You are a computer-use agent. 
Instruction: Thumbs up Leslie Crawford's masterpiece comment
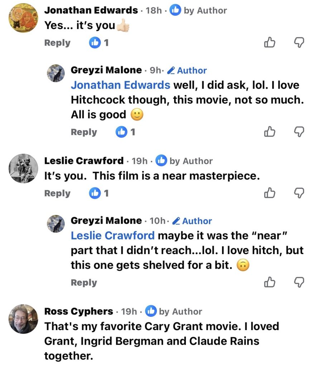[x=269, y=193]
